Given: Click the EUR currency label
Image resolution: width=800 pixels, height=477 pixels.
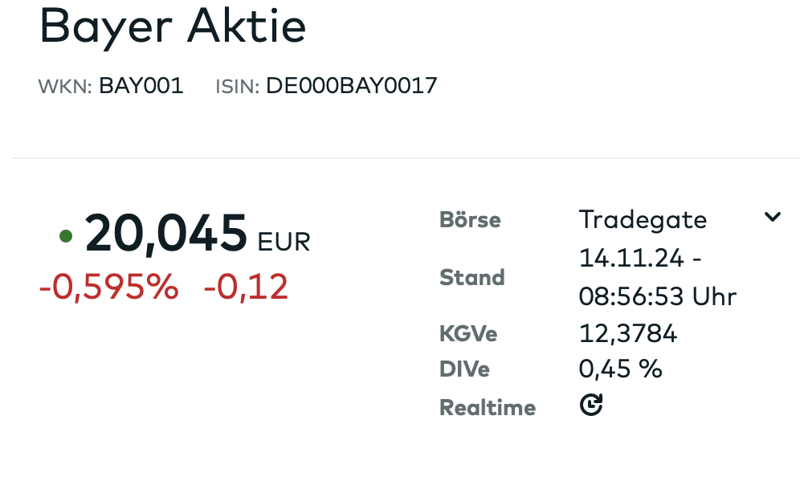Looking at the screenshot, I should click(x=284, y=241).
